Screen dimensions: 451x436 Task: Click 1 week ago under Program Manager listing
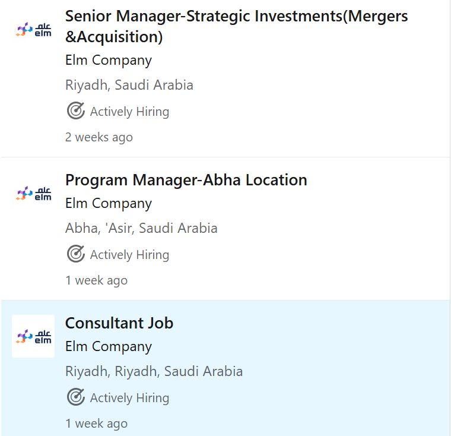point(96,280)
